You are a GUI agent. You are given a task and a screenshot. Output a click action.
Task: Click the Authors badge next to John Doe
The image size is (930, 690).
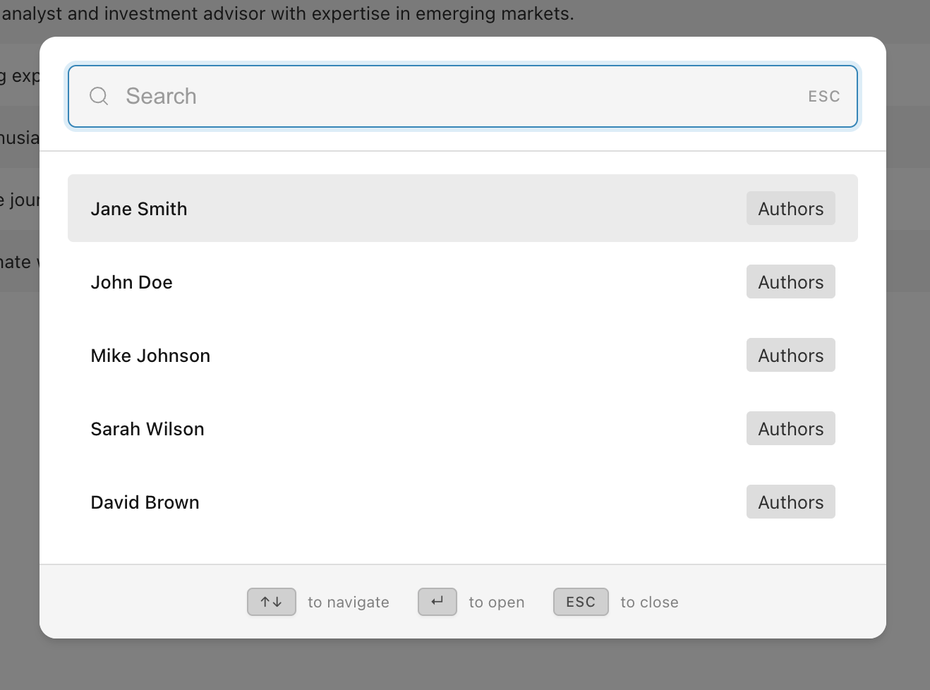(790, 282)
